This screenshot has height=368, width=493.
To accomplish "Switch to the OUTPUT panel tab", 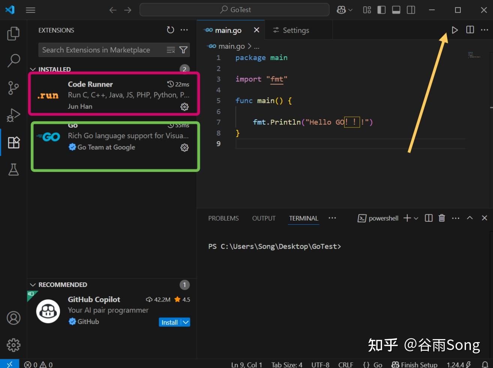I will 264,218.
